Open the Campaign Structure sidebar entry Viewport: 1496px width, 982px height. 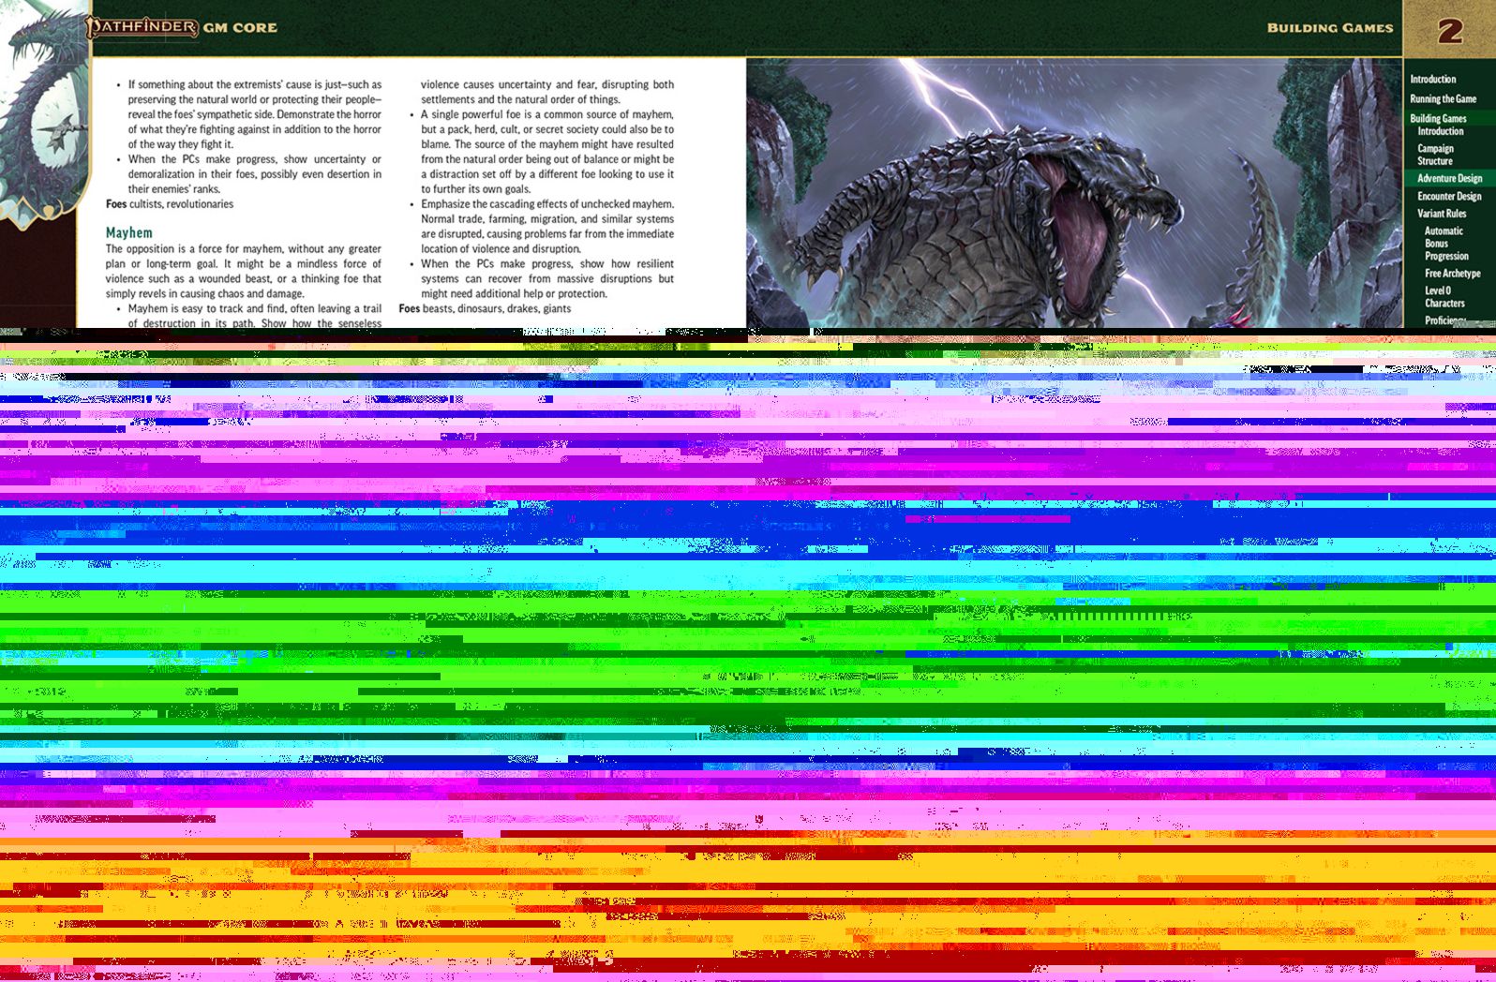point(1435,155)
